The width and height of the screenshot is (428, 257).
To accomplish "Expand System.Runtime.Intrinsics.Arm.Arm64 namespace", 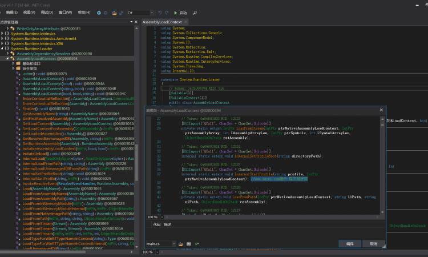I will [x=2, y=38].
